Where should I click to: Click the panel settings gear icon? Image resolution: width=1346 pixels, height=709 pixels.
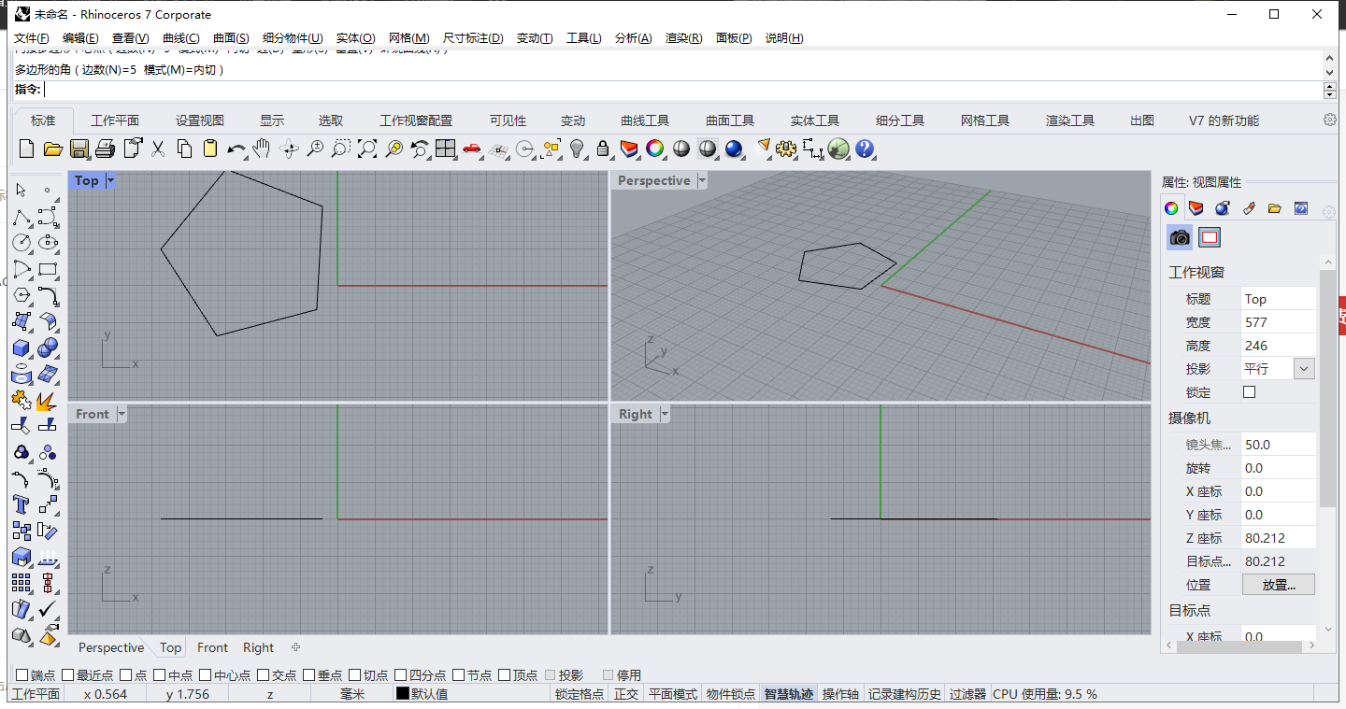[x=1329, y=212]
